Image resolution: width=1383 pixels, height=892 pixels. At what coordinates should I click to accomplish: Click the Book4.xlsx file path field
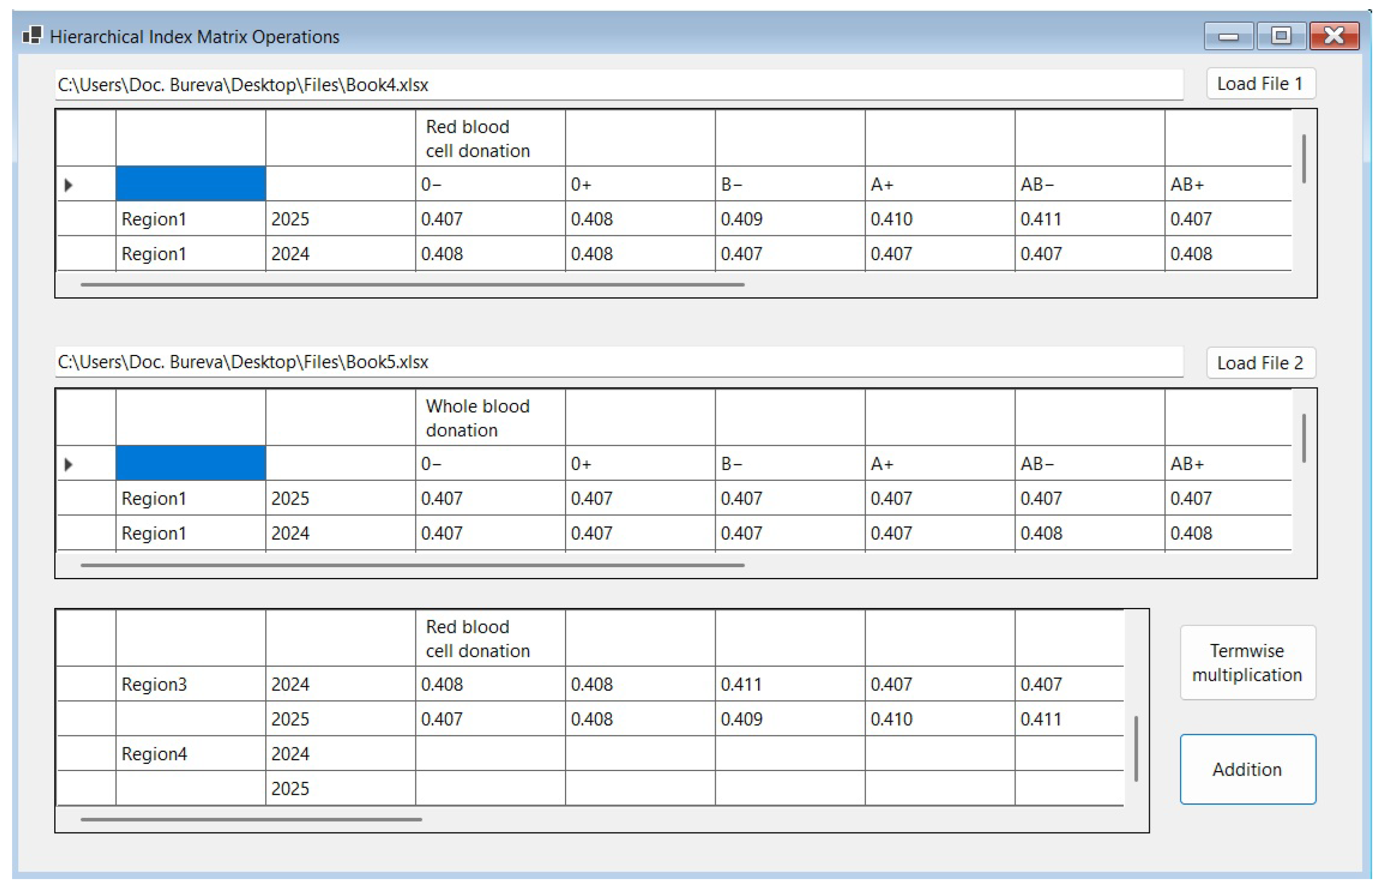tap(618, 85)
